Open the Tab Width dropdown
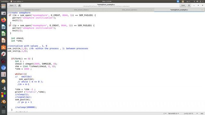 pos(173,113)
